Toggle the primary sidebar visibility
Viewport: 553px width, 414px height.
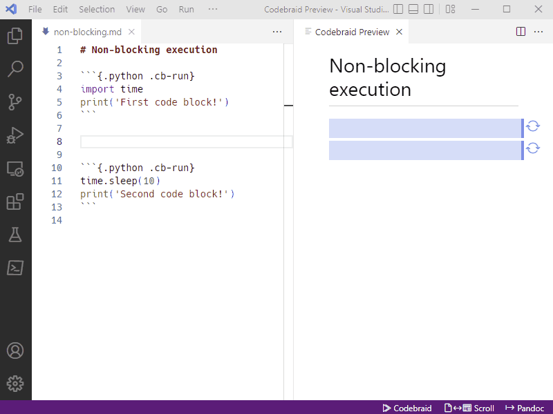(398, 9)
